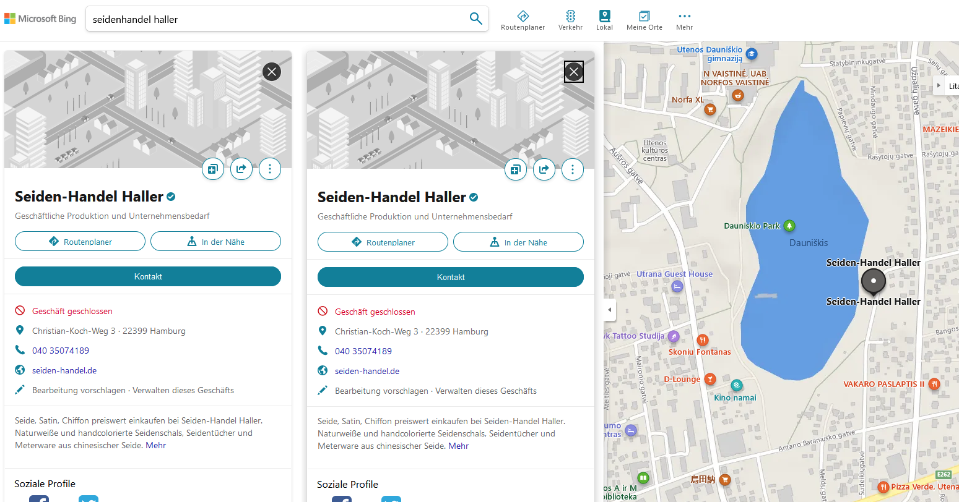Click the Seiden-Handel Haller map pin
The height and width of the screenshot is (502, 959).
(x=874, y=281)
